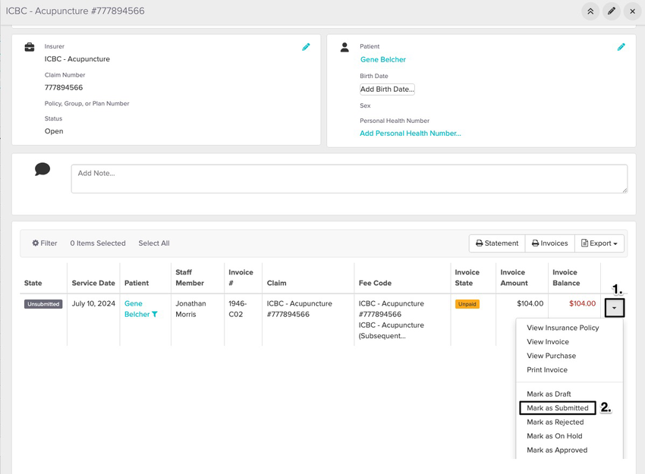Click the 0 Items Selected label
Image resolution: width=645 pixels, height=474 pixels.
pyautogui.click(x=97, y=243)
